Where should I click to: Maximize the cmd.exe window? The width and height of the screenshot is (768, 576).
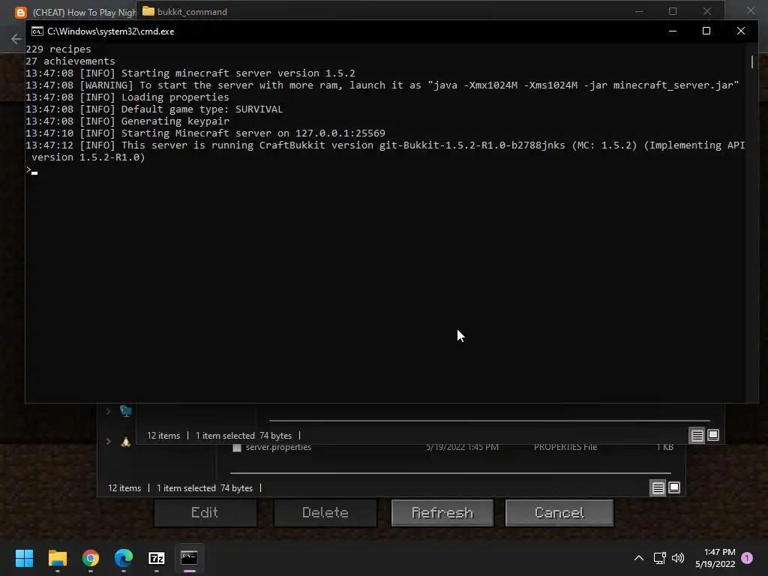click(x=706, y=31)
